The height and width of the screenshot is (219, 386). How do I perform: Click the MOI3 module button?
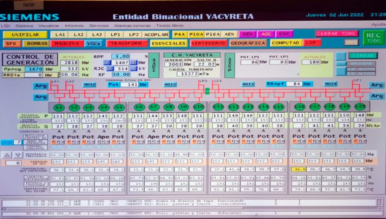pyautogui.click(x=248, y=84)
